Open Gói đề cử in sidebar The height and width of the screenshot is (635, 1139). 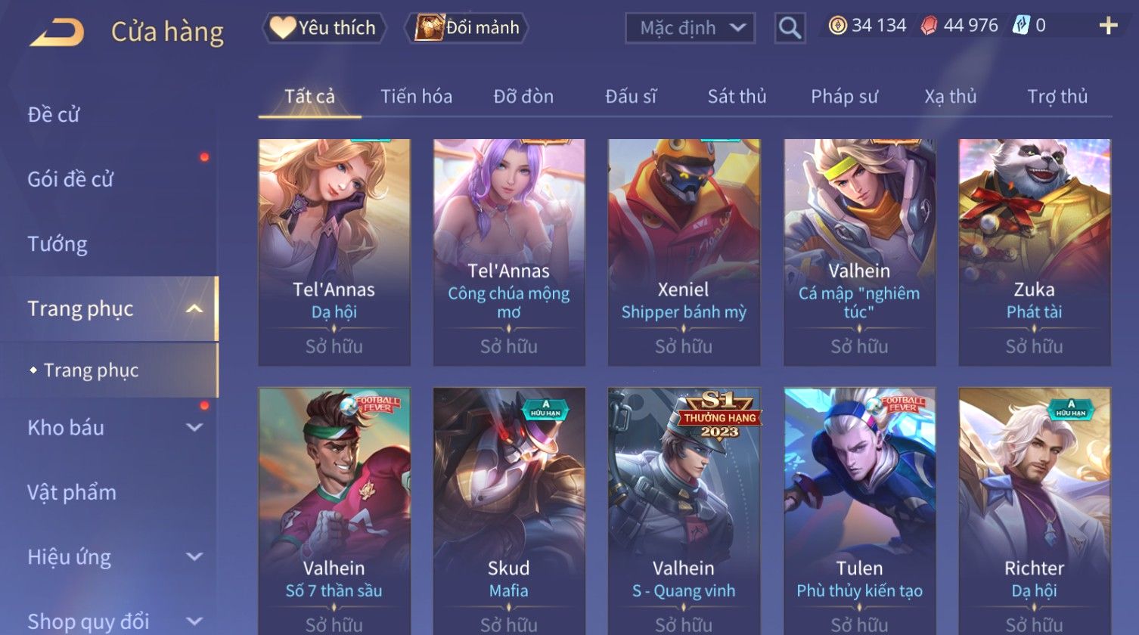tap(70, 179)
